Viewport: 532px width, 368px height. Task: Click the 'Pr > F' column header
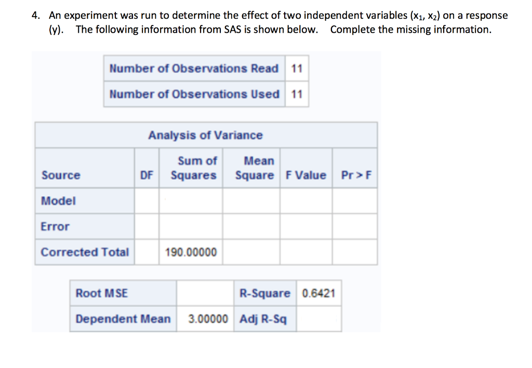[356, 175]
